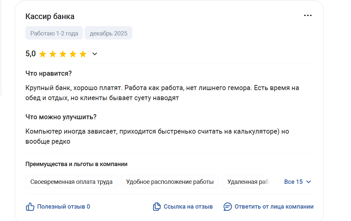Click the fifth gold rating star
This screenshot has height=221, width=351.
click(x=83, y=54)
